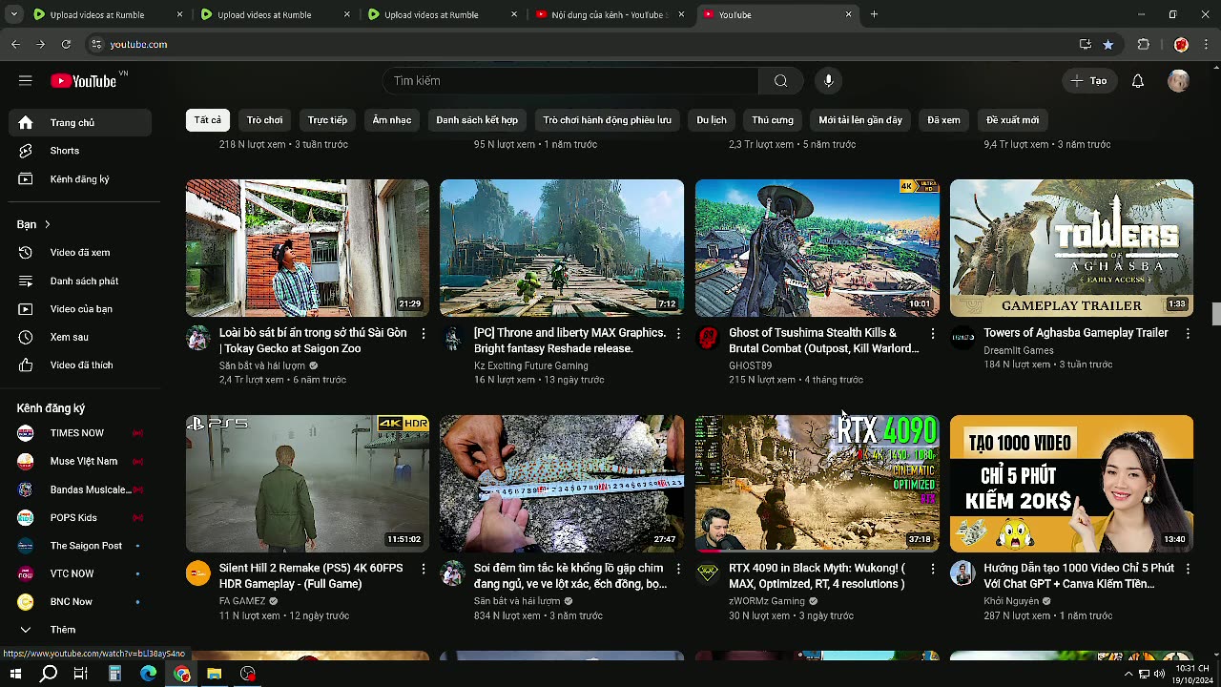The width and height of the screenshot is (1221, 687).
Task: Activate voice search microphone
Action: (828, 81)
